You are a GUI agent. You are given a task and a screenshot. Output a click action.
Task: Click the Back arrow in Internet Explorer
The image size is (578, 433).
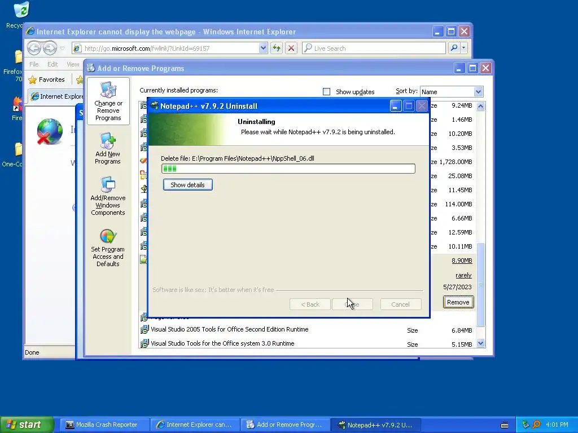(x=34, y=48)
